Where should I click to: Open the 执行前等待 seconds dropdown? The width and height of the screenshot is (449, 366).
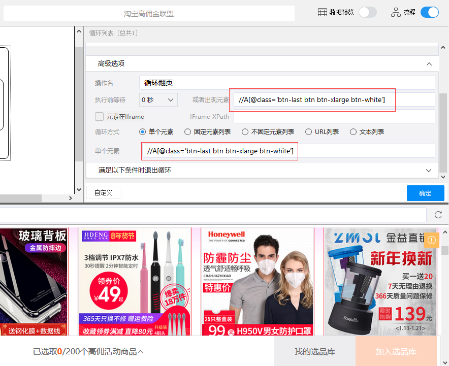[x=158, y=100]
